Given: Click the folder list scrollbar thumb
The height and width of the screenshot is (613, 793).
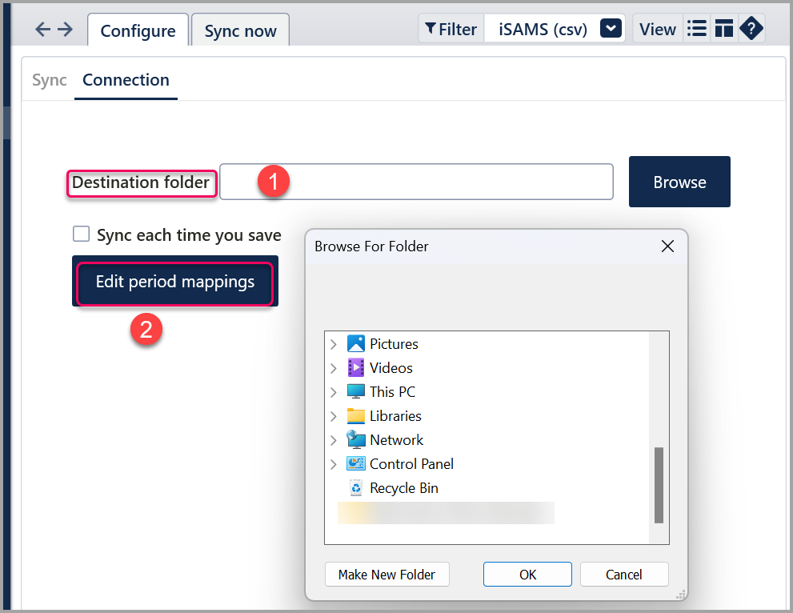Looking at the screenshot, I should [x=659, y=485].
